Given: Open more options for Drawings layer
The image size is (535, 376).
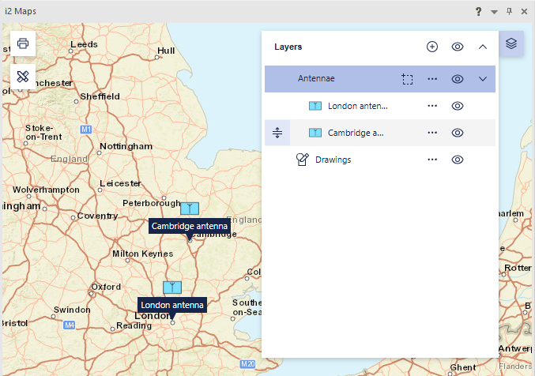Looking at the screenshot, I should (x=432, y=160).
